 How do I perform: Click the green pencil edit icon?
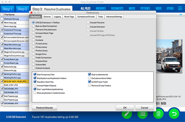tap(129, 114)
